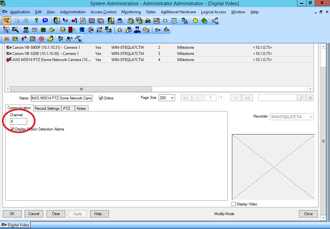This screenshot has width=330, height=229.
Task: Click the flame fire configuration icon
Action: pos(6,38)
